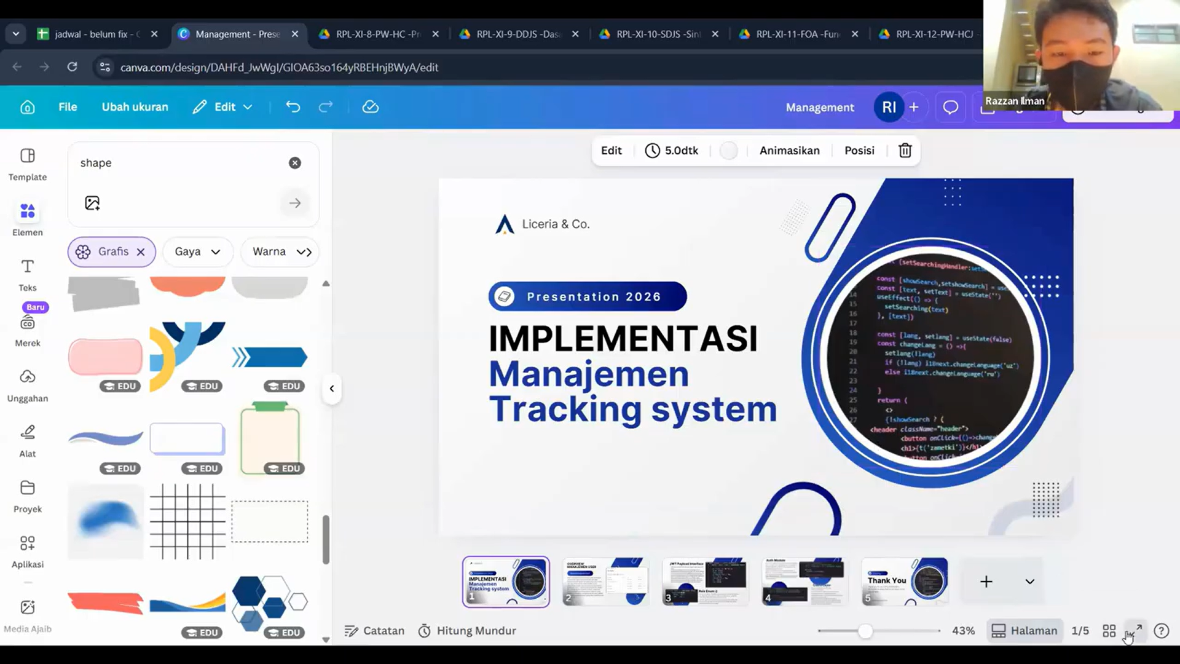Click the undo arrow icon
The image size is (1180, 664).
(x=293, y=107)
